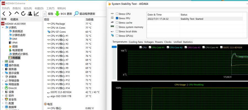Expand the 服务器 tree node
Image resolution: width=248 pixels, height=110 pixels.
(2, 69)
